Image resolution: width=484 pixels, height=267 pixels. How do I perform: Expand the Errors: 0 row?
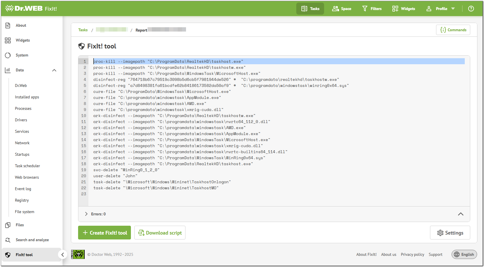coord(86,214)
